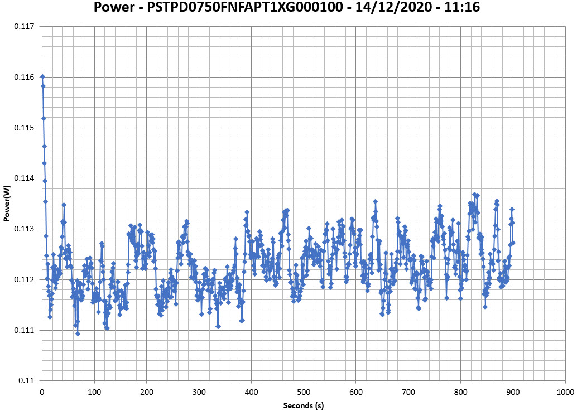
Task: Select the last data point near 900 seconds
Action: (513, 243)
